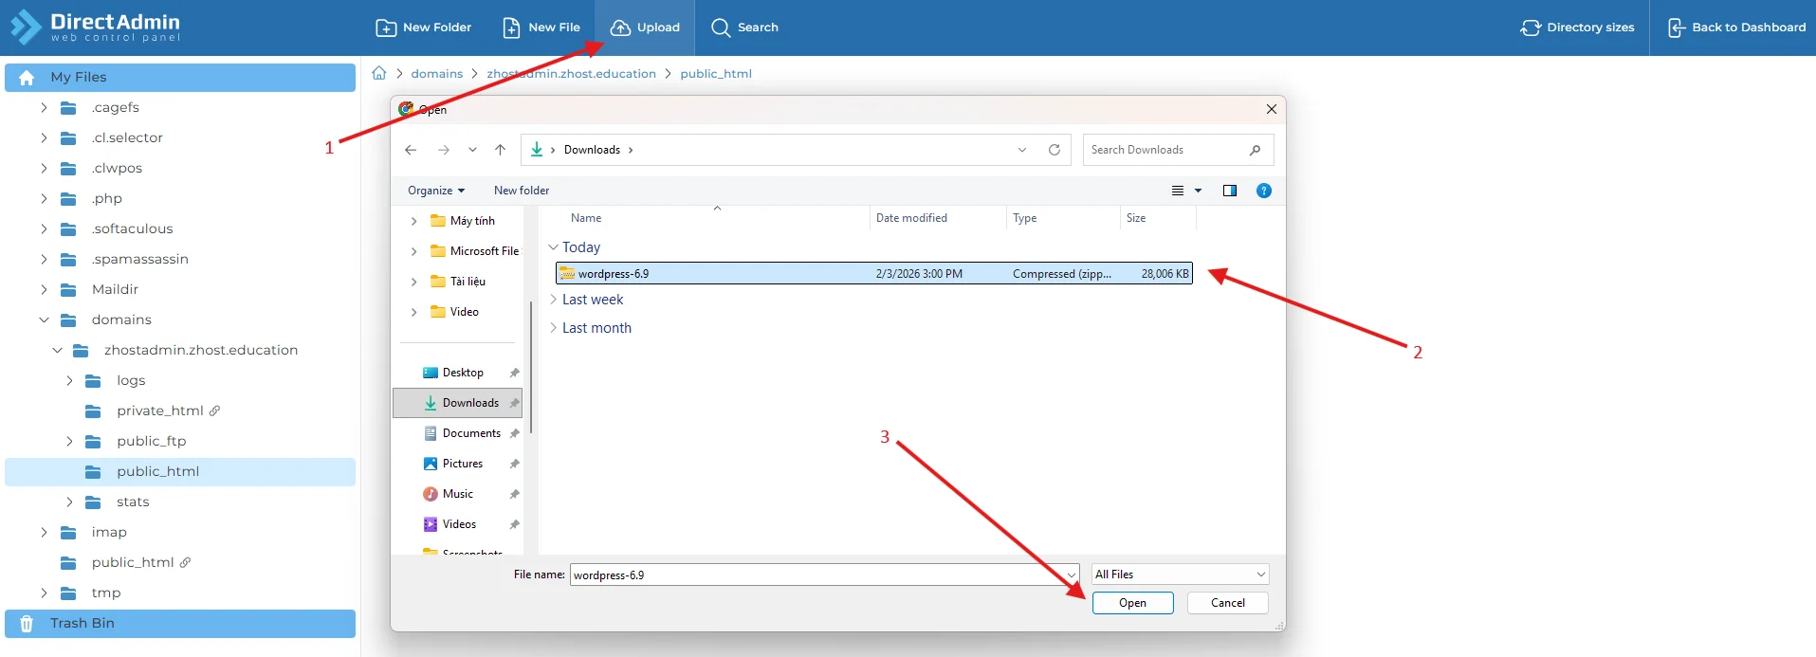Change the view layout icon
The image size is (1816, 657).
coord(1178,191)
